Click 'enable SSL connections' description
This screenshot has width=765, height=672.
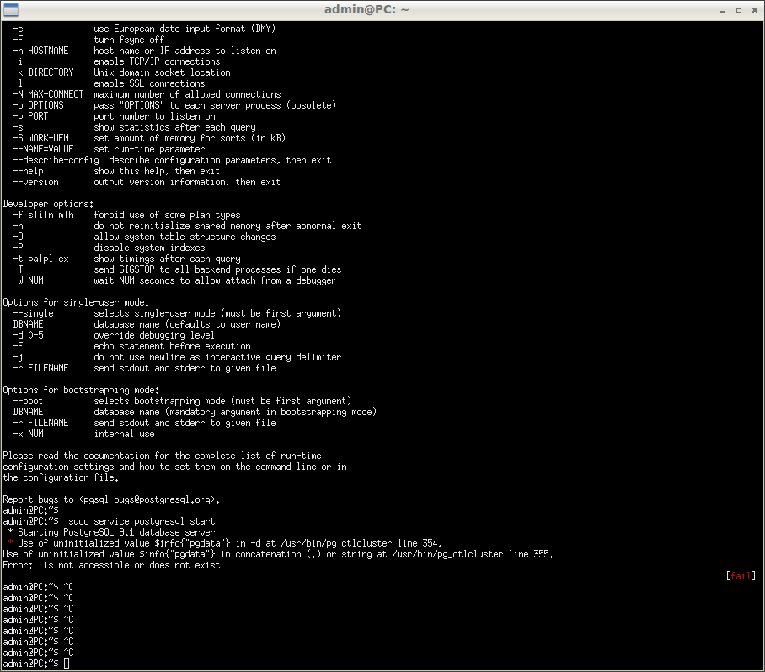[149, 83]
